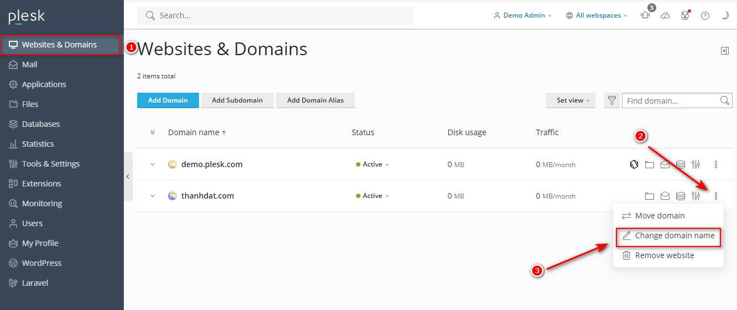
Task: Click the filter funnel icon
Action: click(x=611, y=100)
